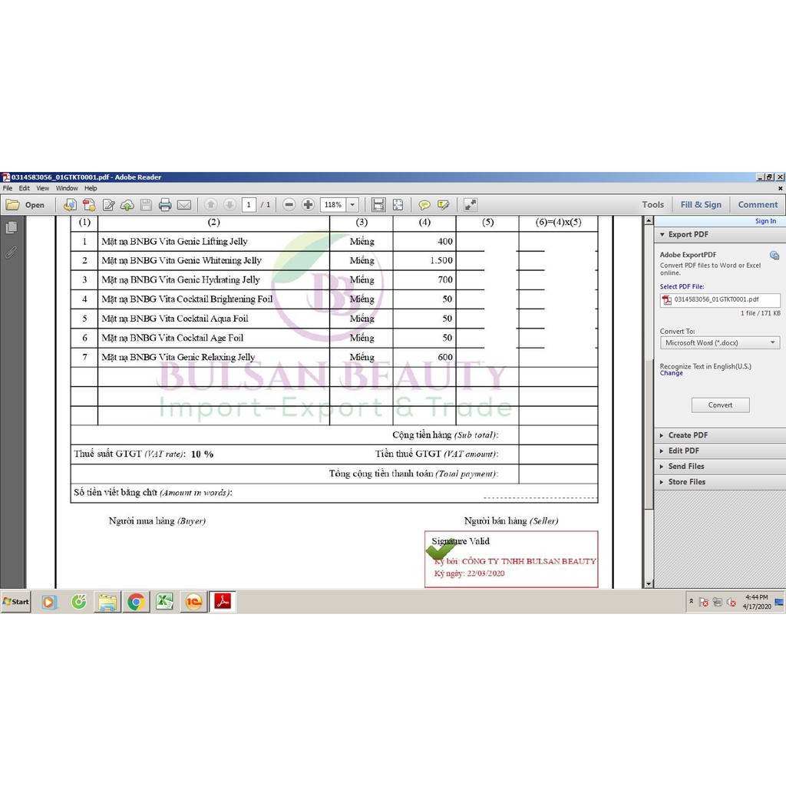Open the File menu
Image resolution: width=786 pixels, height=786 pixels.
(8, 188)
